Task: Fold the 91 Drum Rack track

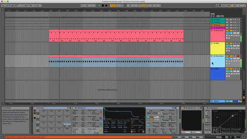Action: pos(212,31)
